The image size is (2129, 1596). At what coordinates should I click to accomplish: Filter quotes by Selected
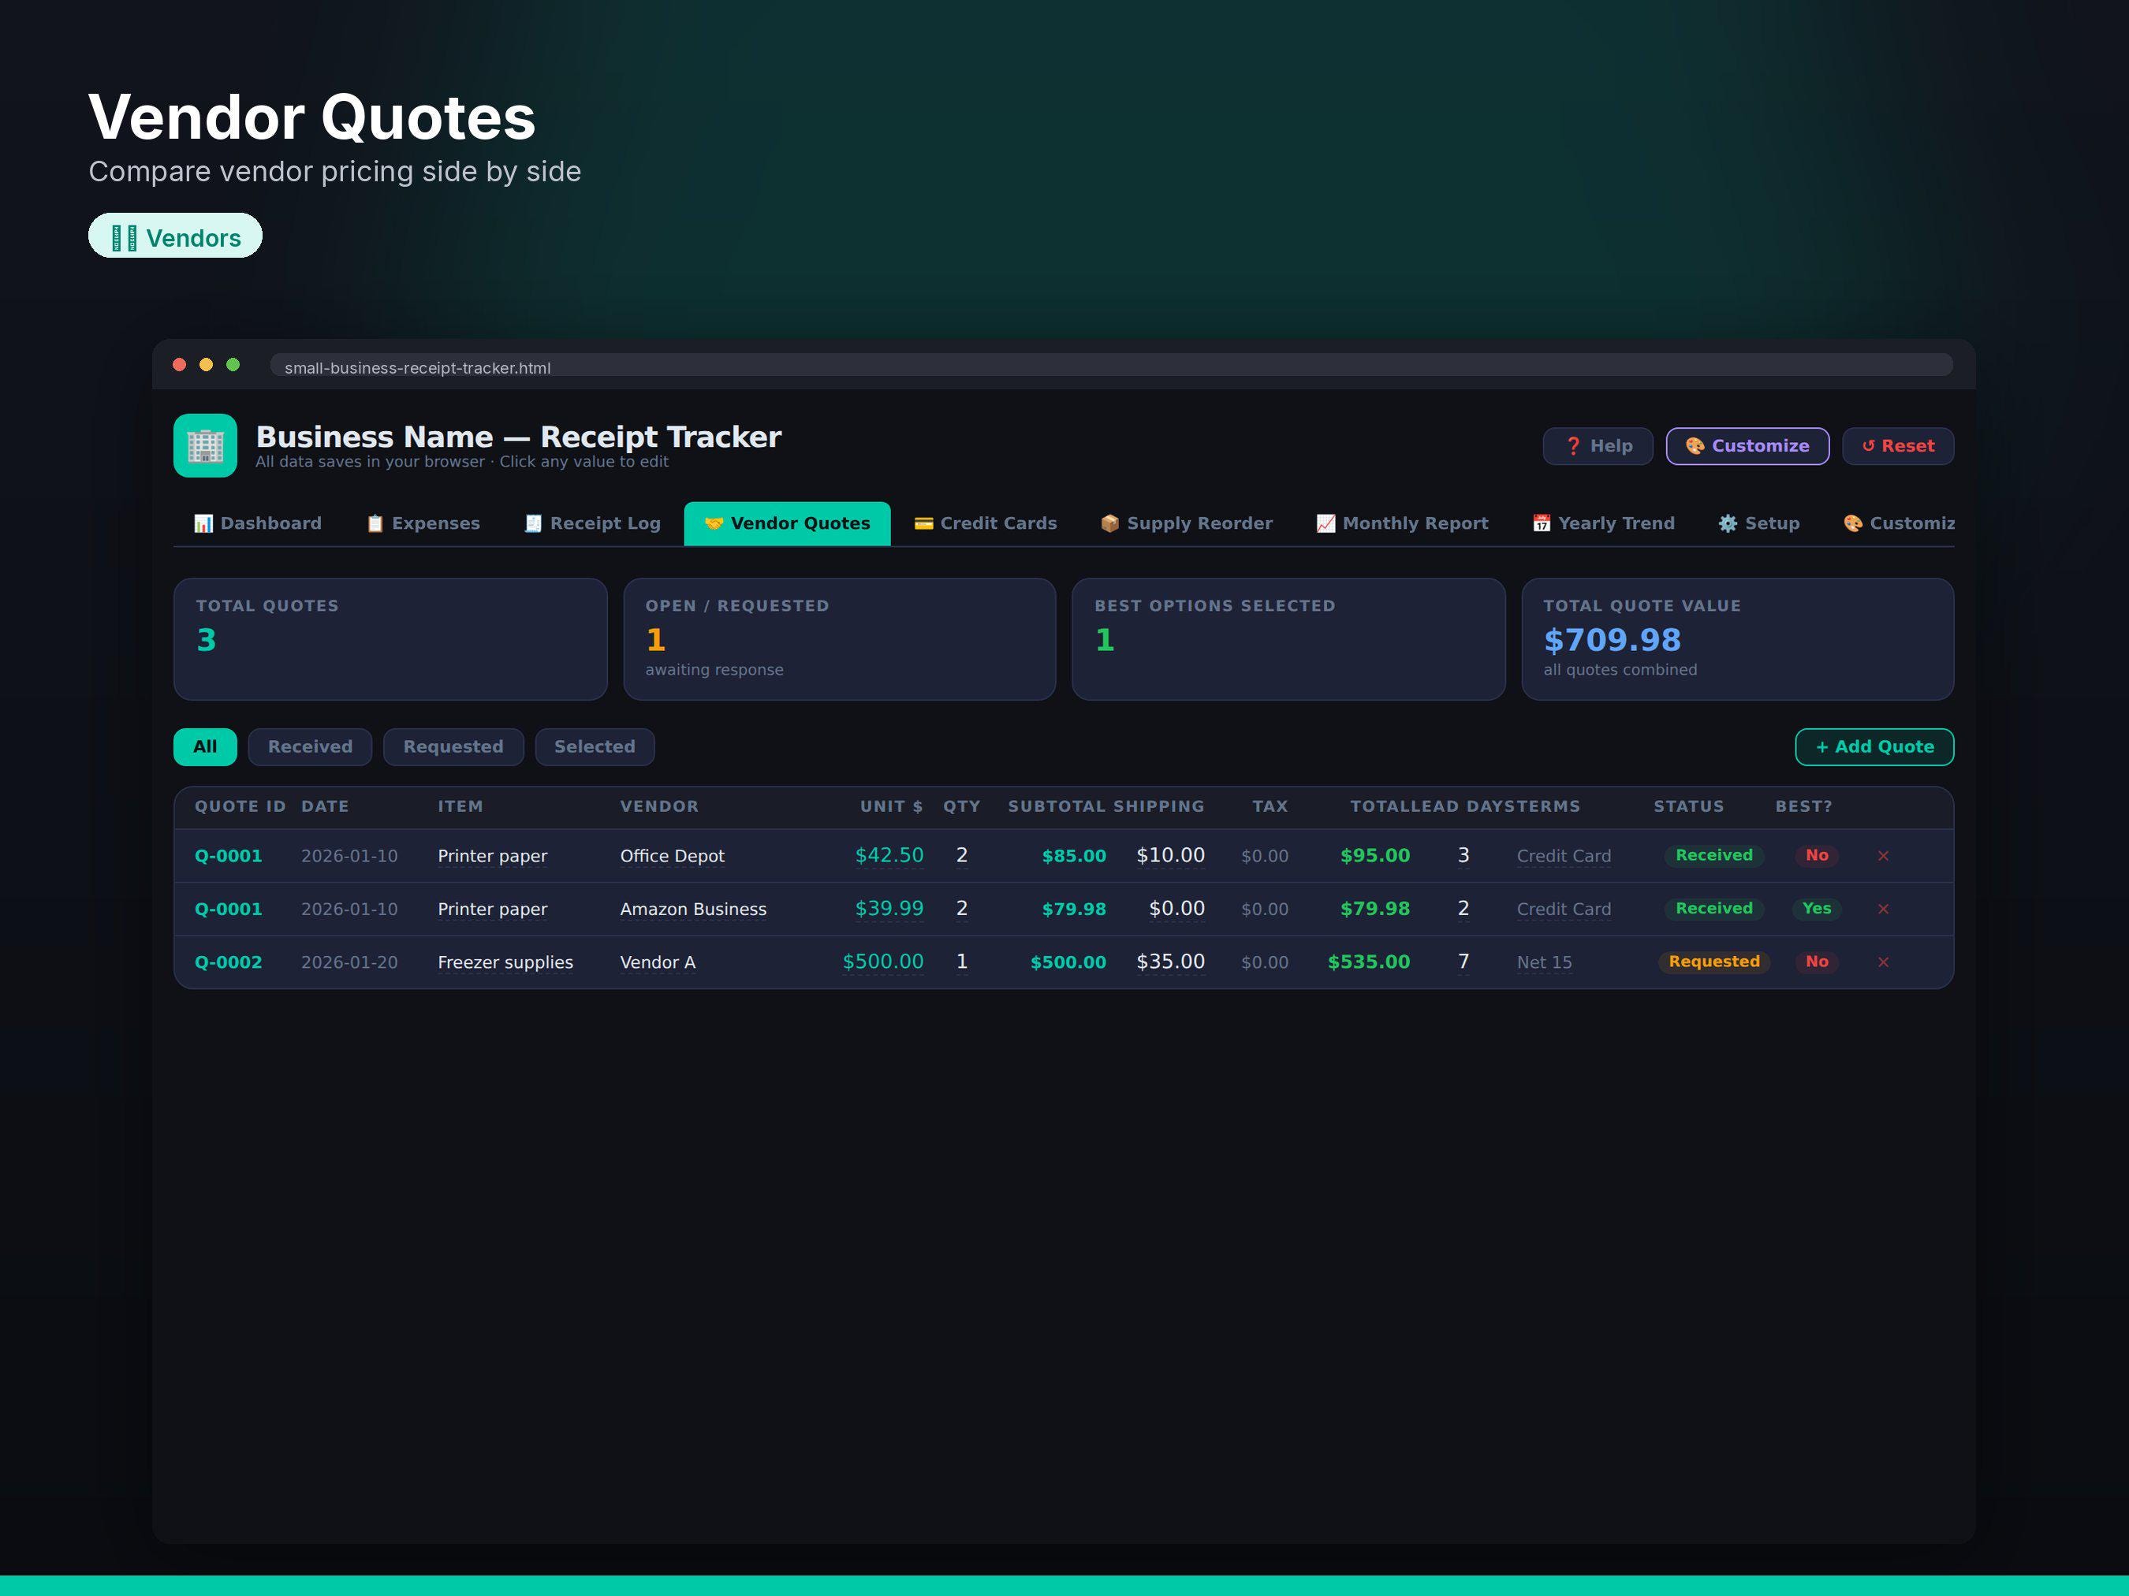(x=595, y=746)
